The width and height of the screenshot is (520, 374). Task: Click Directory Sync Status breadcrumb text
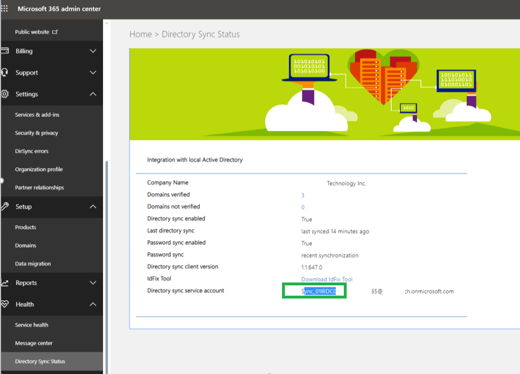click(201, 34)
